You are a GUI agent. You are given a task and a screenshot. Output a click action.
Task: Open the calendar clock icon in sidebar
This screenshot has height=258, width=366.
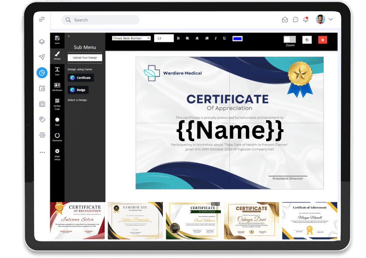42,88
